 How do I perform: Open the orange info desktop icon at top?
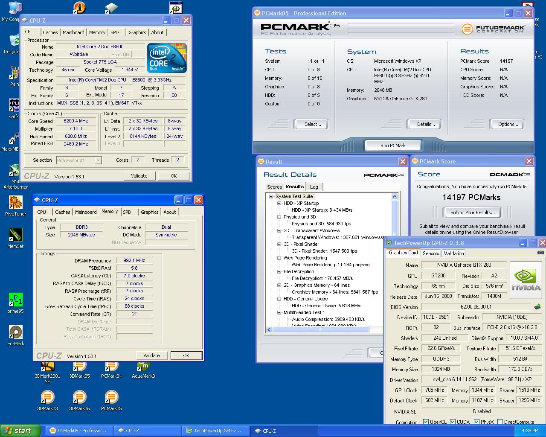(x=79, y=7)
